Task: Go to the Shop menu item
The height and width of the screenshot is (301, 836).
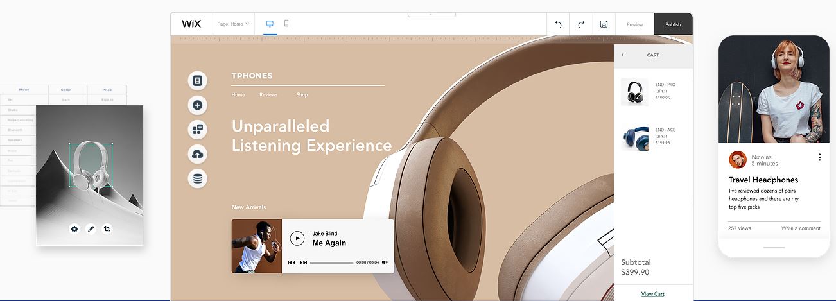Action: 302,95
